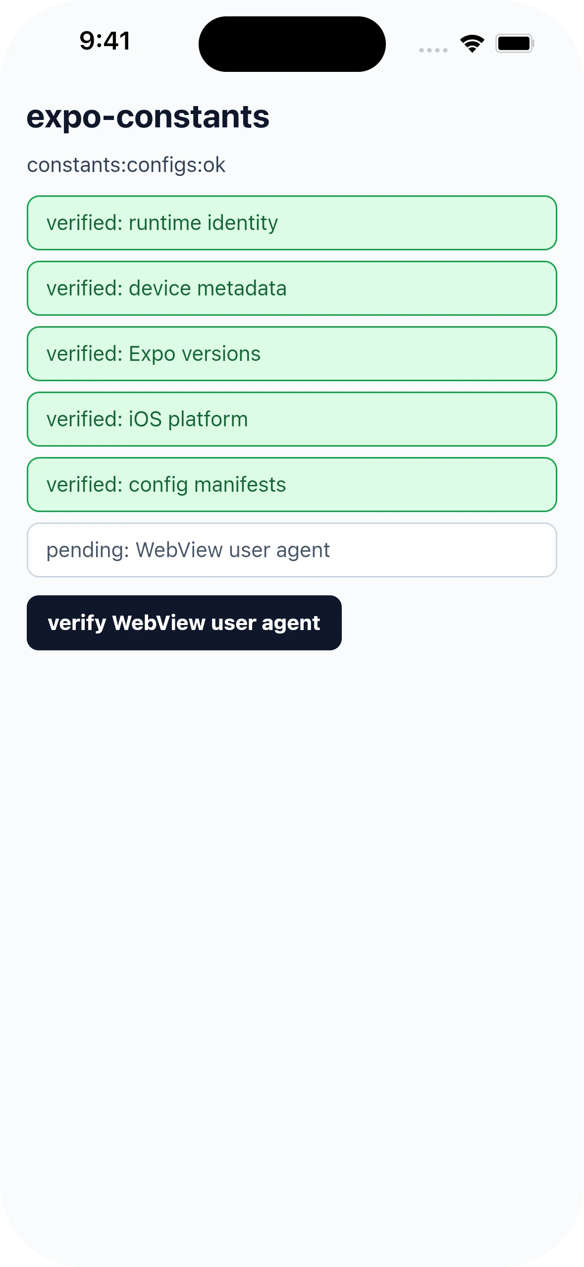Tap the word 'manifests' in the config row
The image size is (584, 1267).
pyautogui.click(x=240, y=485)
